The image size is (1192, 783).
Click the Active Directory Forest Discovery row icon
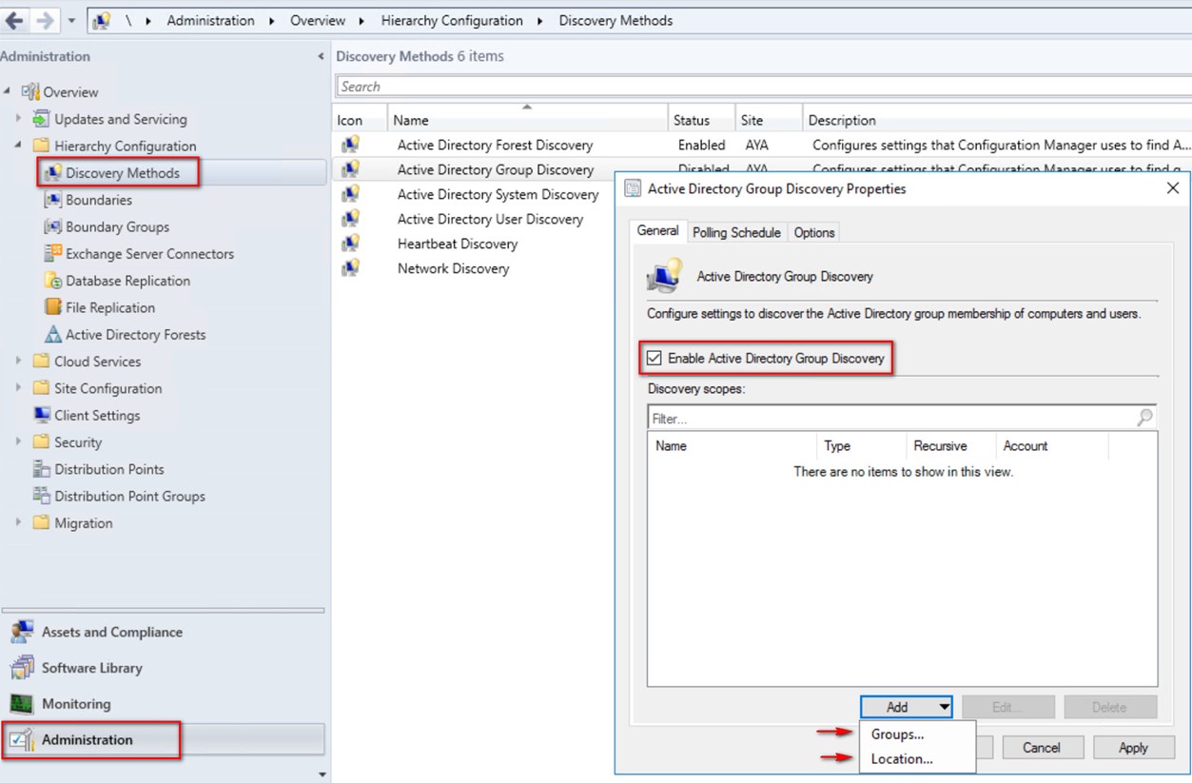pyautogui.click(x=350, y=145)
